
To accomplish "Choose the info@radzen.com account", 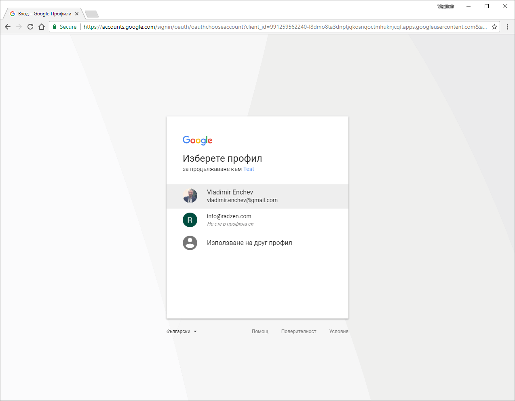I will (x=257, y=220).
